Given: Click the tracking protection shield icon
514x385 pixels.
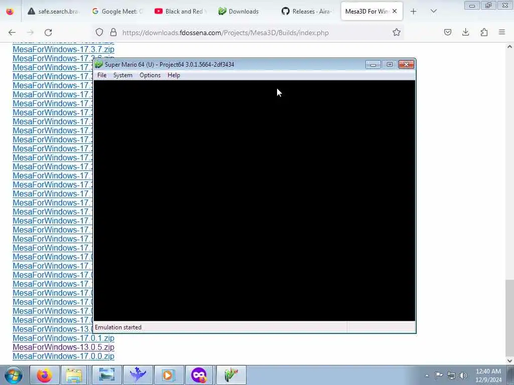Looking at the screenshot, I should tap(99, 32).
